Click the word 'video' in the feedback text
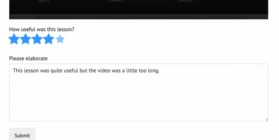The height and width of the screenshot is (140, 279). 104,71
